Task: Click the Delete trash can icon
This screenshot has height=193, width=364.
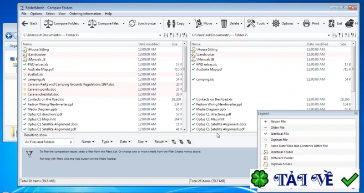Action: pos(224,23)
